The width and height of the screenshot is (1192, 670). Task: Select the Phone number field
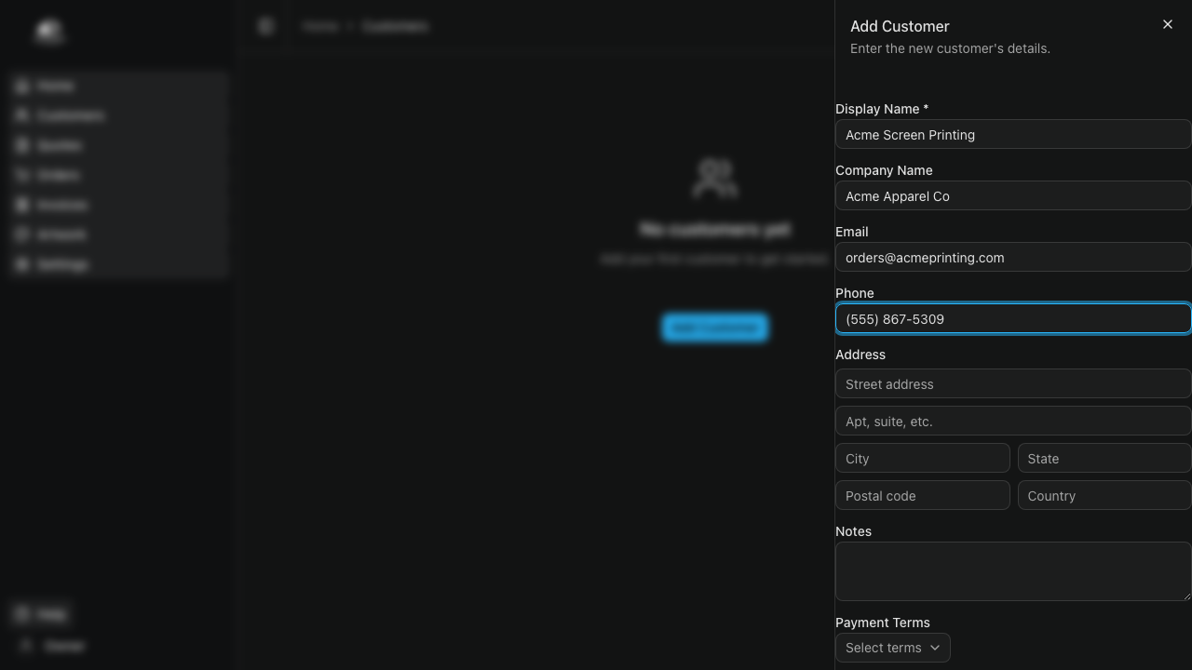tap(1012, 319)
